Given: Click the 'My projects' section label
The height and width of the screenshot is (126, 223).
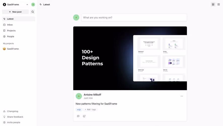Looking at the screenshot, I should pyautogui.click(x=8, y=43).
